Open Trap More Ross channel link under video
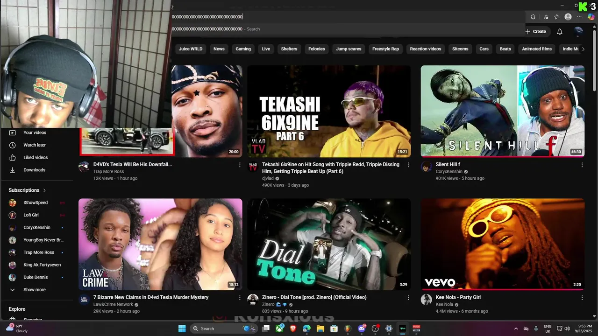The height and width of the screenshot is (336, 598). click(108, 171)
